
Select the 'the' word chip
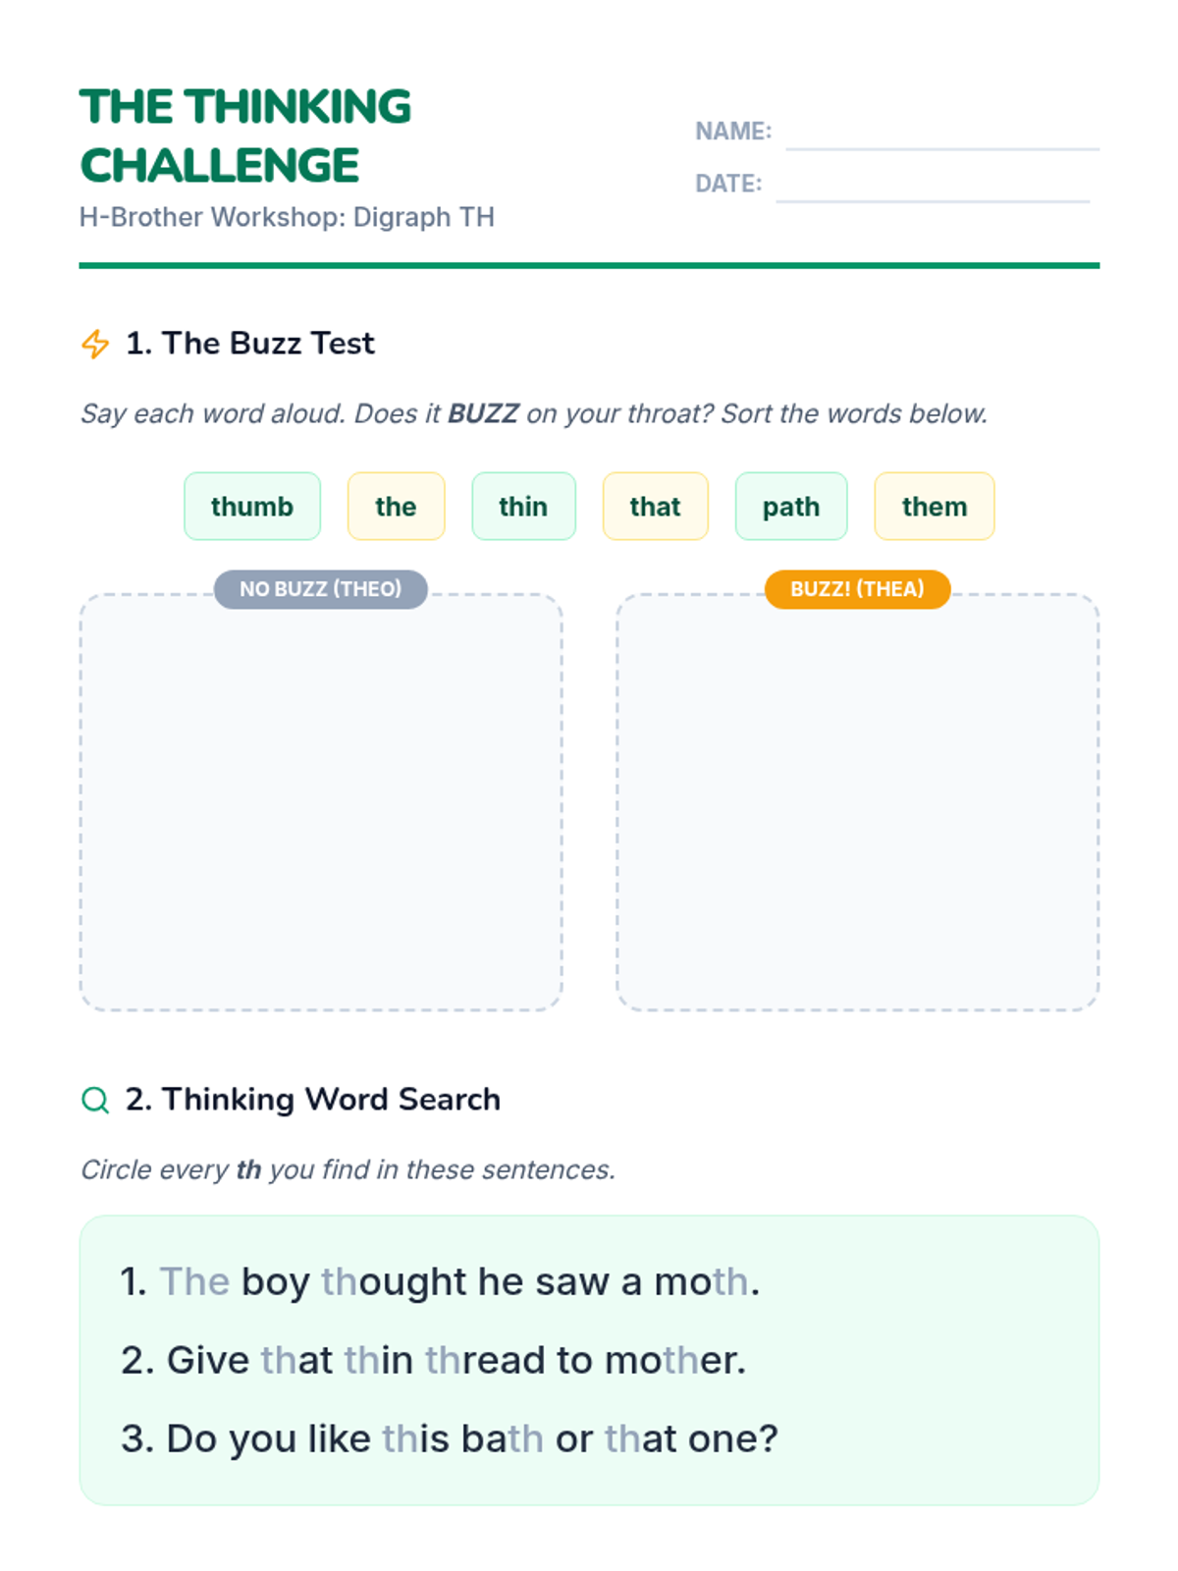click(396, 507)
